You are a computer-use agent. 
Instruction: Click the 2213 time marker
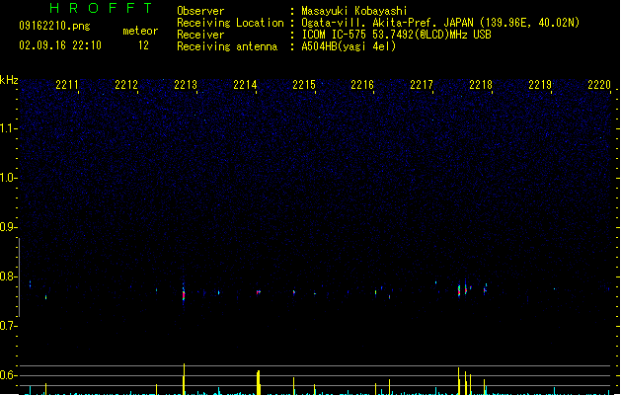186,85
